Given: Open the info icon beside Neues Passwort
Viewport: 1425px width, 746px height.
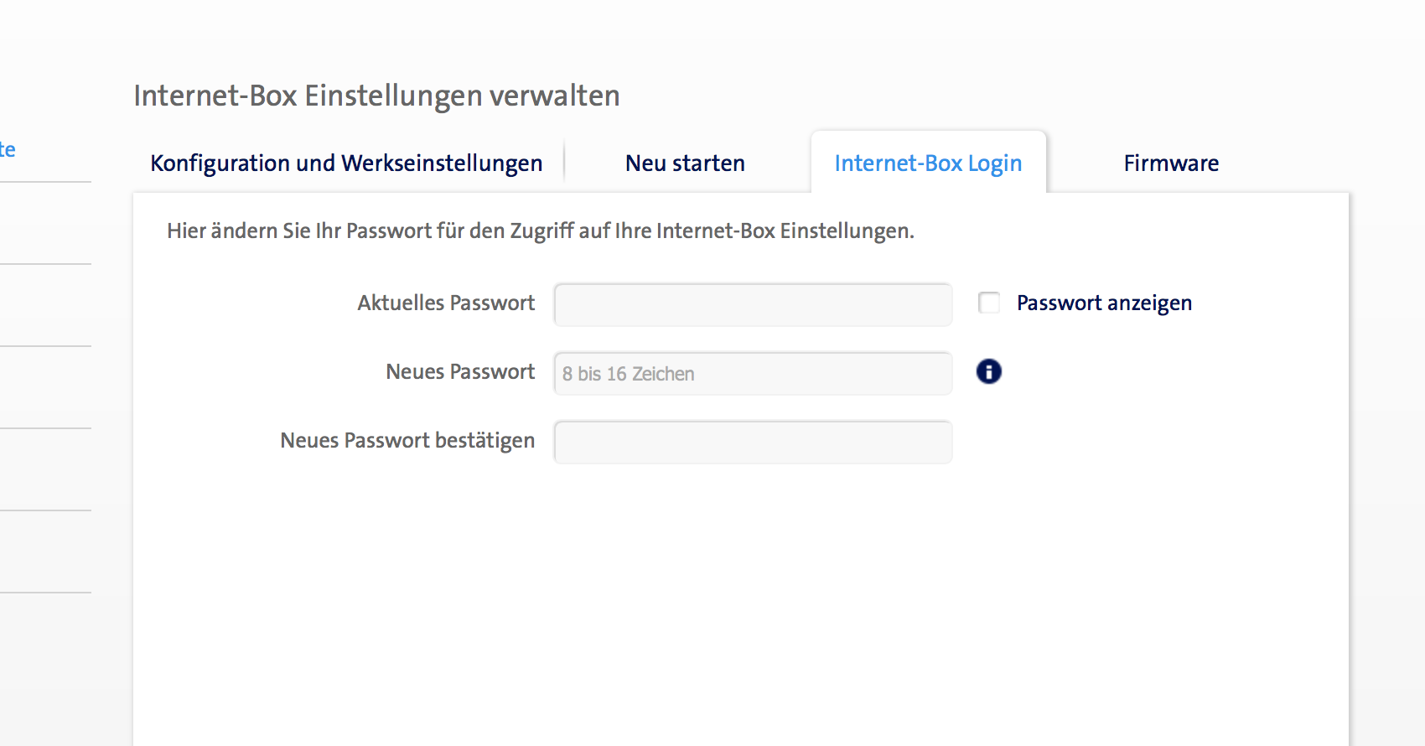Looking at the screenshot, I should tap(989, 371).
